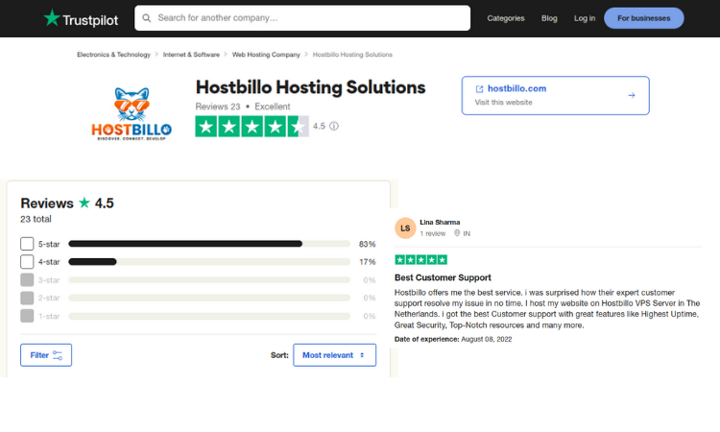This screenshot has height=432, width=720.
Task: Go to Internet & Software breadcrumb
Action: tap(191, 55)
